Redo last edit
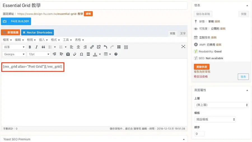This screenshot has width=252, height=142. 112,47
